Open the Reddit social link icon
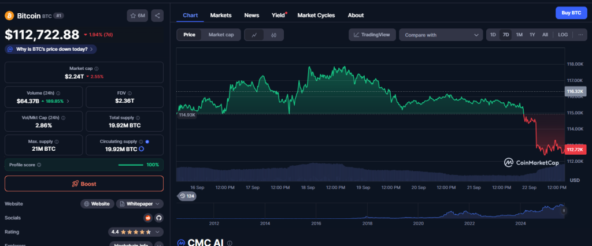 tap(147, 218)
